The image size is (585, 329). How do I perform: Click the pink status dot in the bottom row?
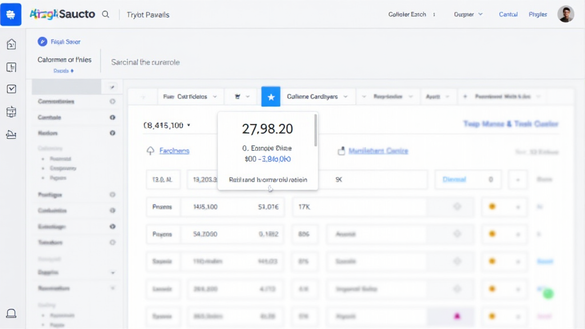coord(456,315)
